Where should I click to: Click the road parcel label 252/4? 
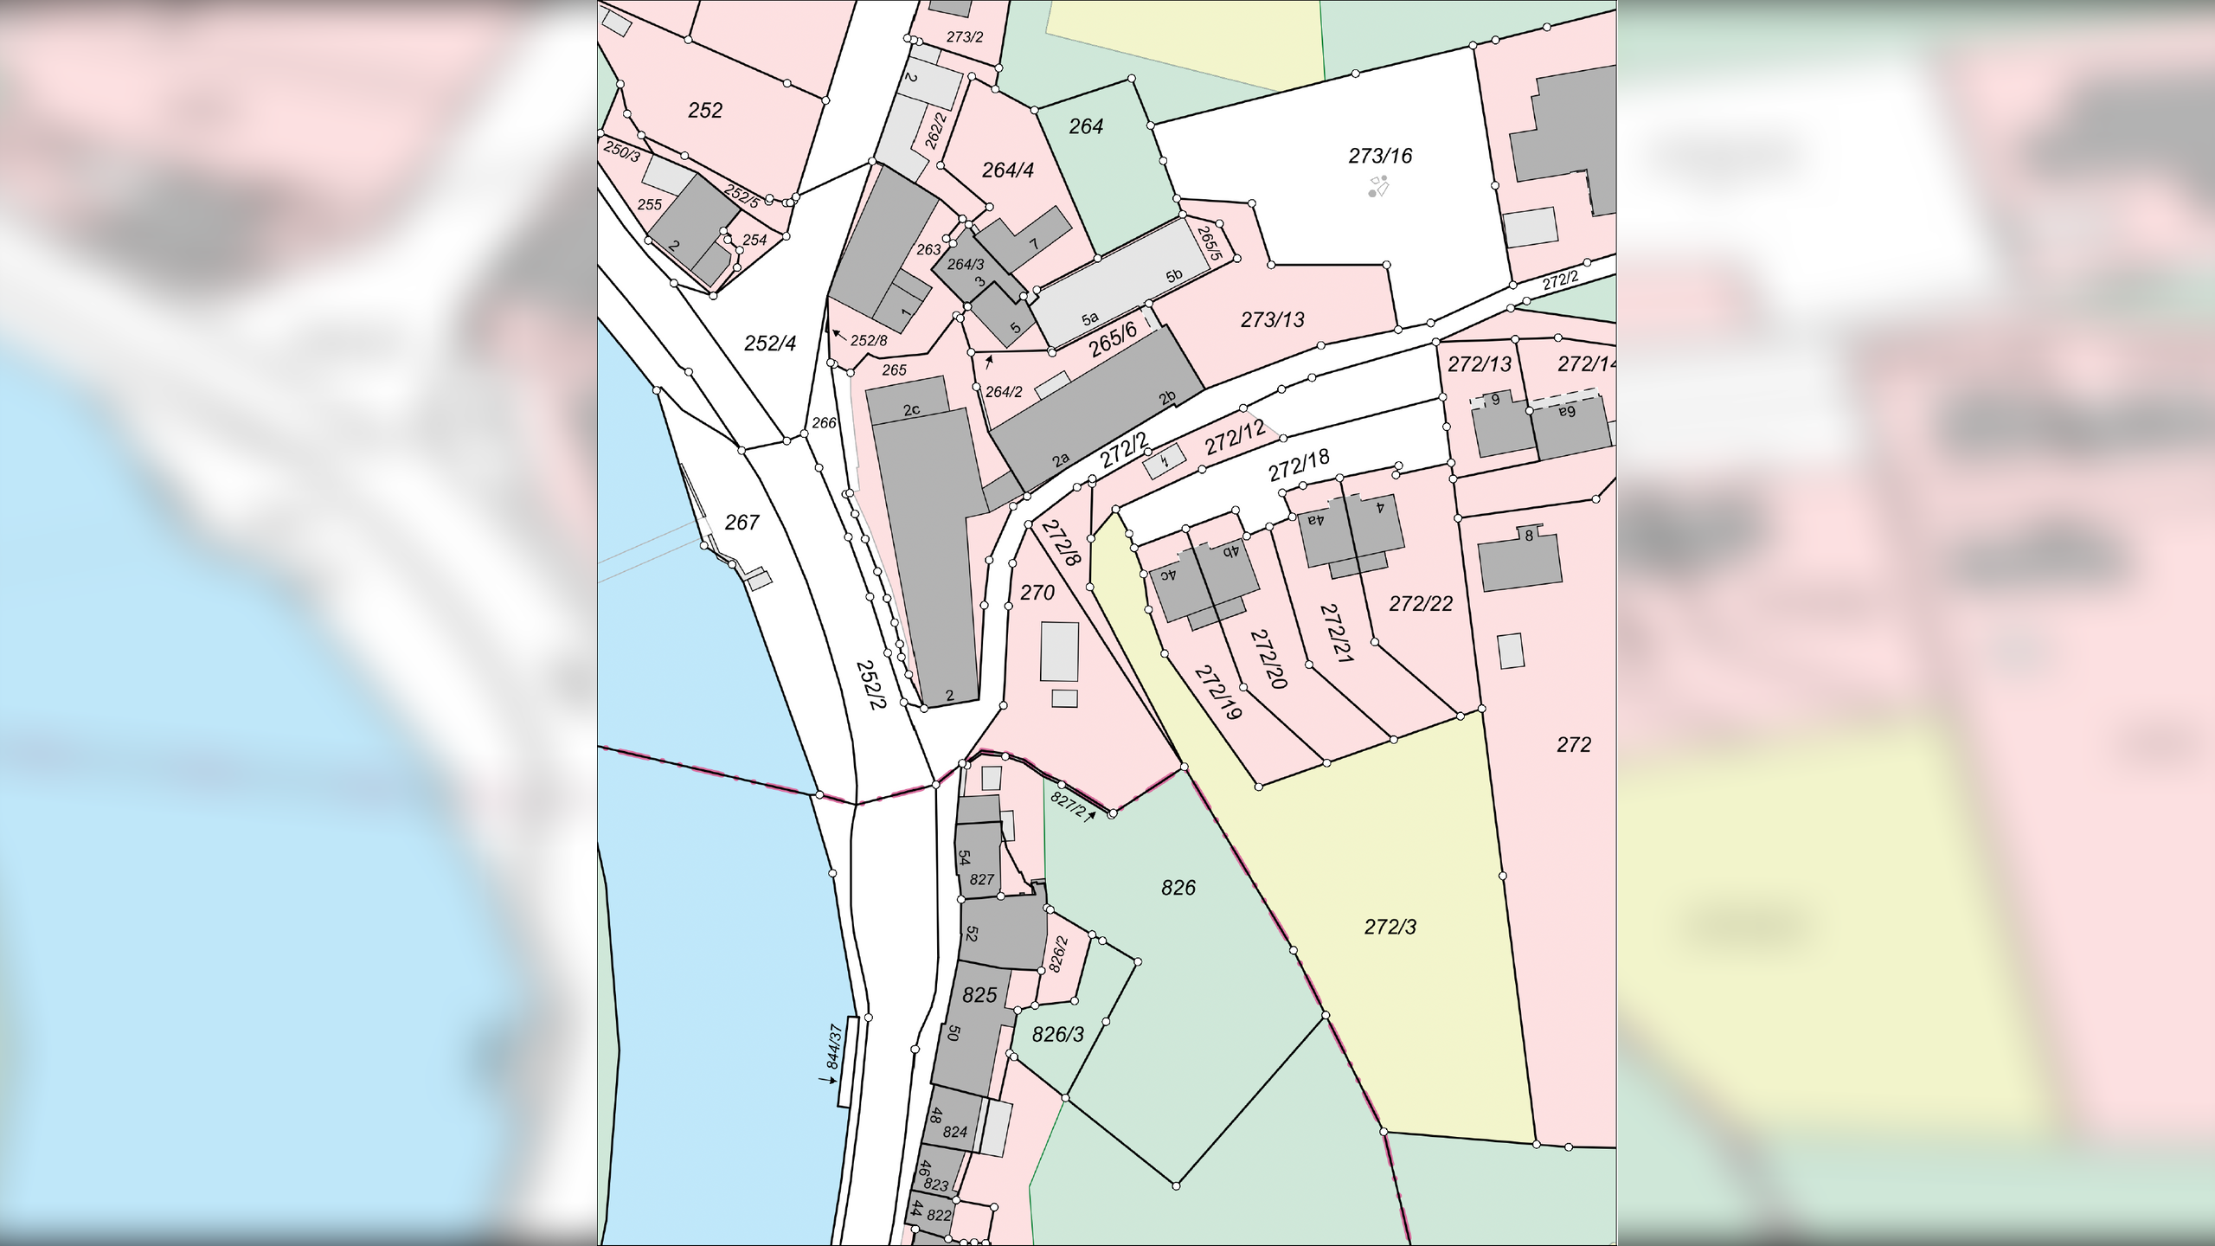(770, 344)
